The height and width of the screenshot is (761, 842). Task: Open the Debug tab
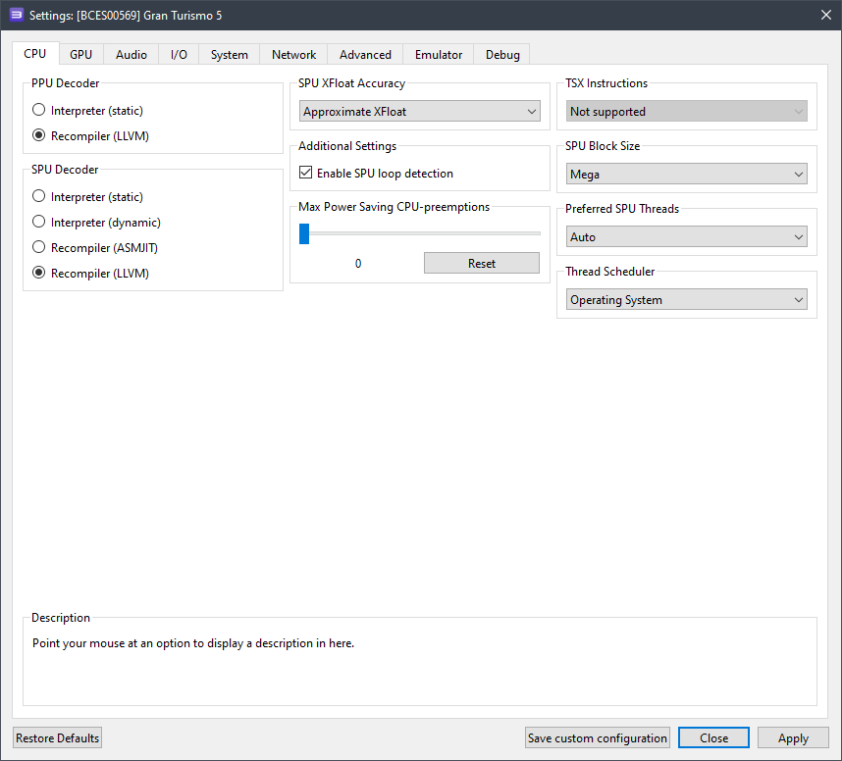(x=502, y=55)
